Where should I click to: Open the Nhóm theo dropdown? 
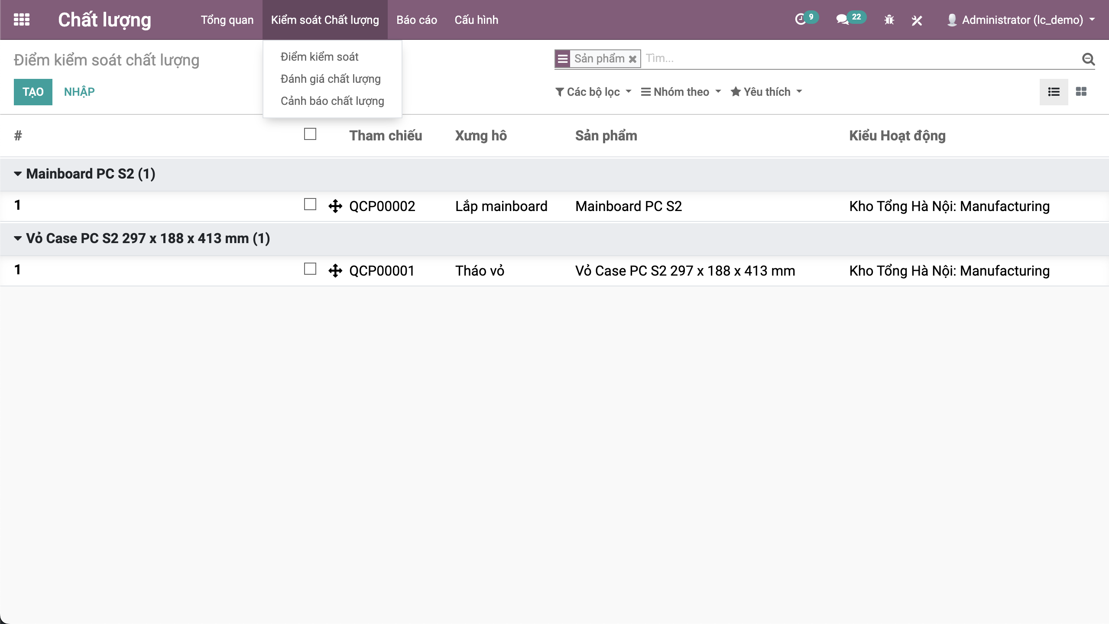[681, 92]
